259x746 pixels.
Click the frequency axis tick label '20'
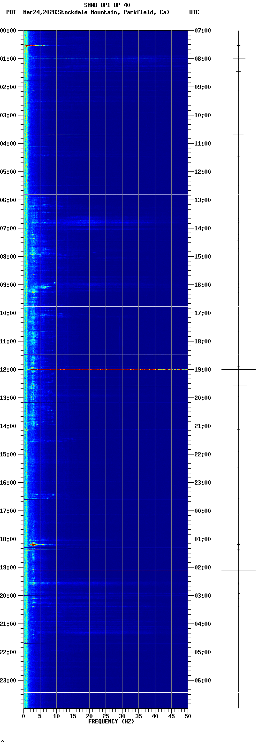click(x=89, y=716)
